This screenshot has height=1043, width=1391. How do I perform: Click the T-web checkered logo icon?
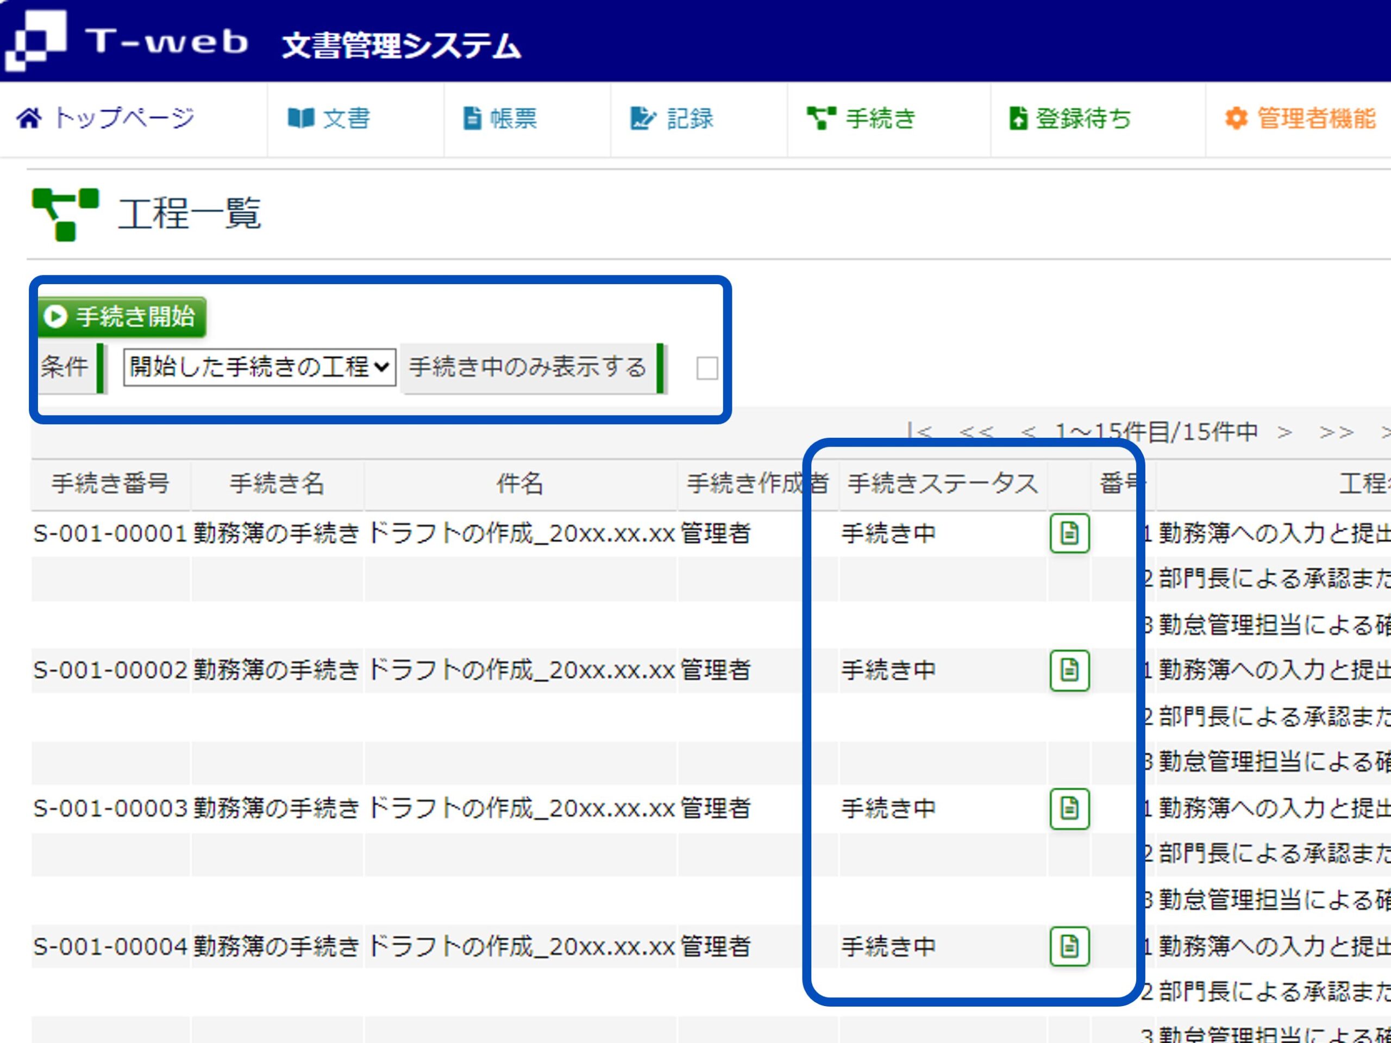[x=36, y=40]
